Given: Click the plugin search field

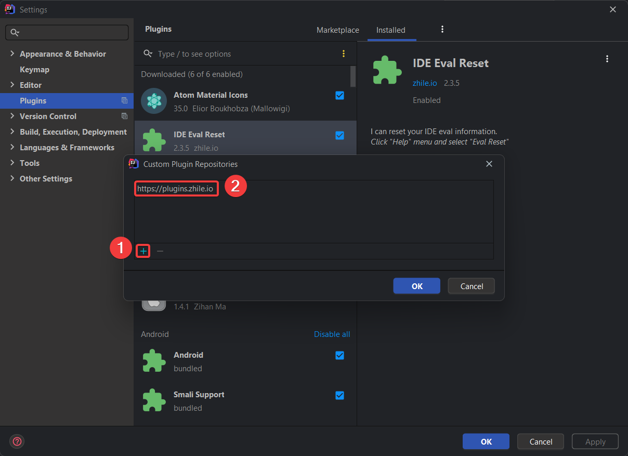Looking at the screenshot, I should 244,54.
